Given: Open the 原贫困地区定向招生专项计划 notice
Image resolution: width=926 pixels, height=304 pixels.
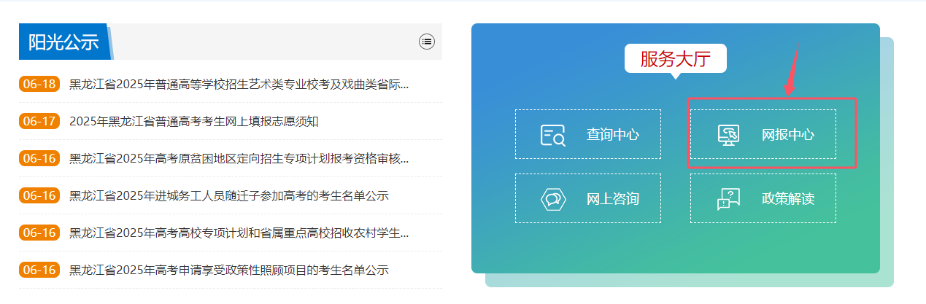Looking at the screenshot, I should tap(239, 158).
